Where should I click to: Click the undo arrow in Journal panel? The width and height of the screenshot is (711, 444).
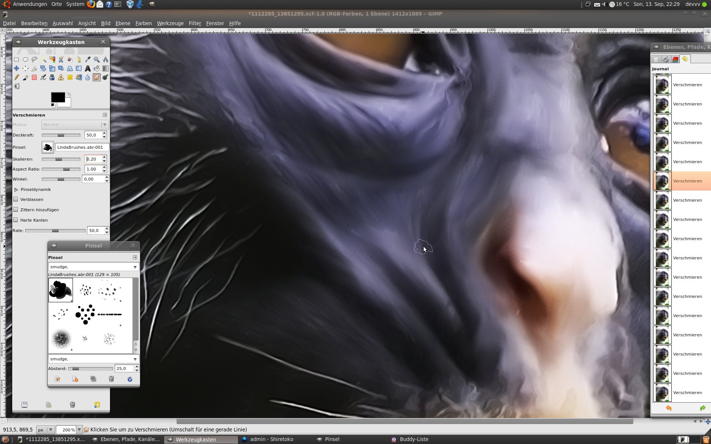click(669, 408)
